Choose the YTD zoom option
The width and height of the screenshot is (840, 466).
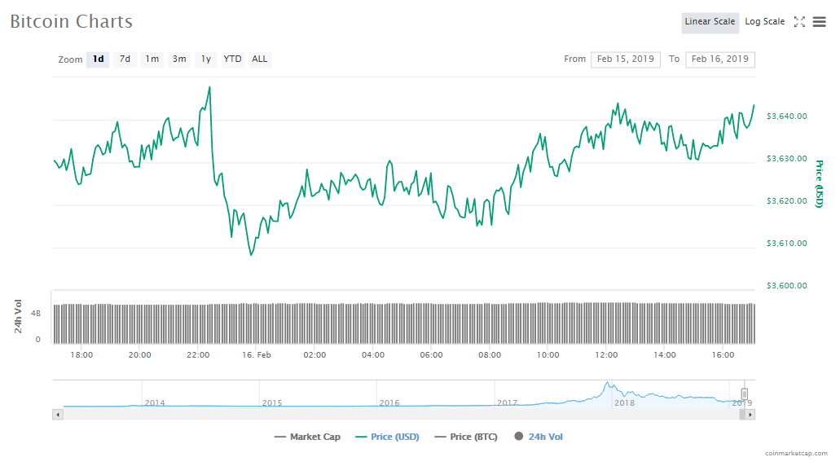(233, 59)
